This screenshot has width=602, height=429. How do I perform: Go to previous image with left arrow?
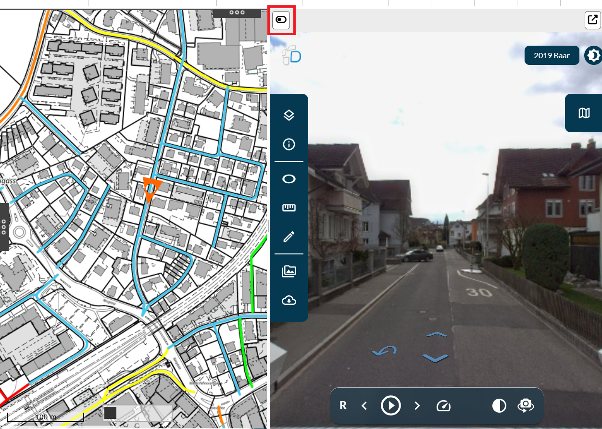(364, 406)
